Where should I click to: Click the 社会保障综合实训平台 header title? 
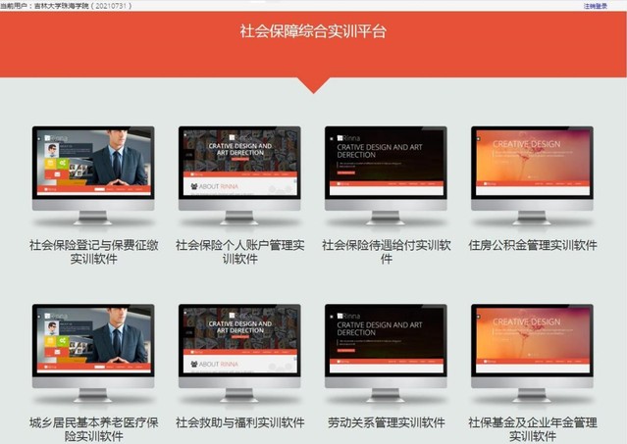click(x=313, y=31)
